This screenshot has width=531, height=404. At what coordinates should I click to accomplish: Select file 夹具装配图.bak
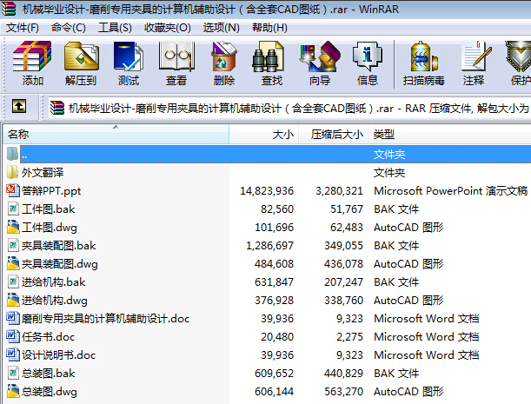tap(58, 246)
